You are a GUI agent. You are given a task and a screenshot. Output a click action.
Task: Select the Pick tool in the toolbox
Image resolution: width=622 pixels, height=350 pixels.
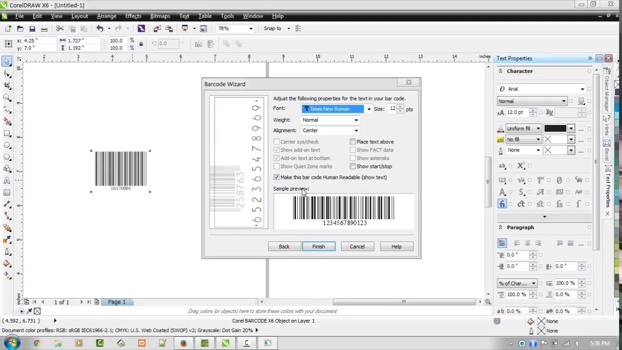click(x=7, y=62)
